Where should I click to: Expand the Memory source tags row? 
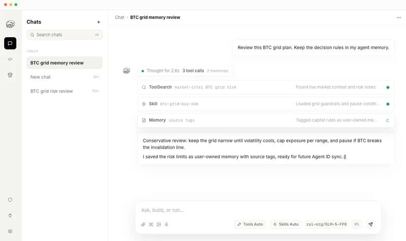265,120
